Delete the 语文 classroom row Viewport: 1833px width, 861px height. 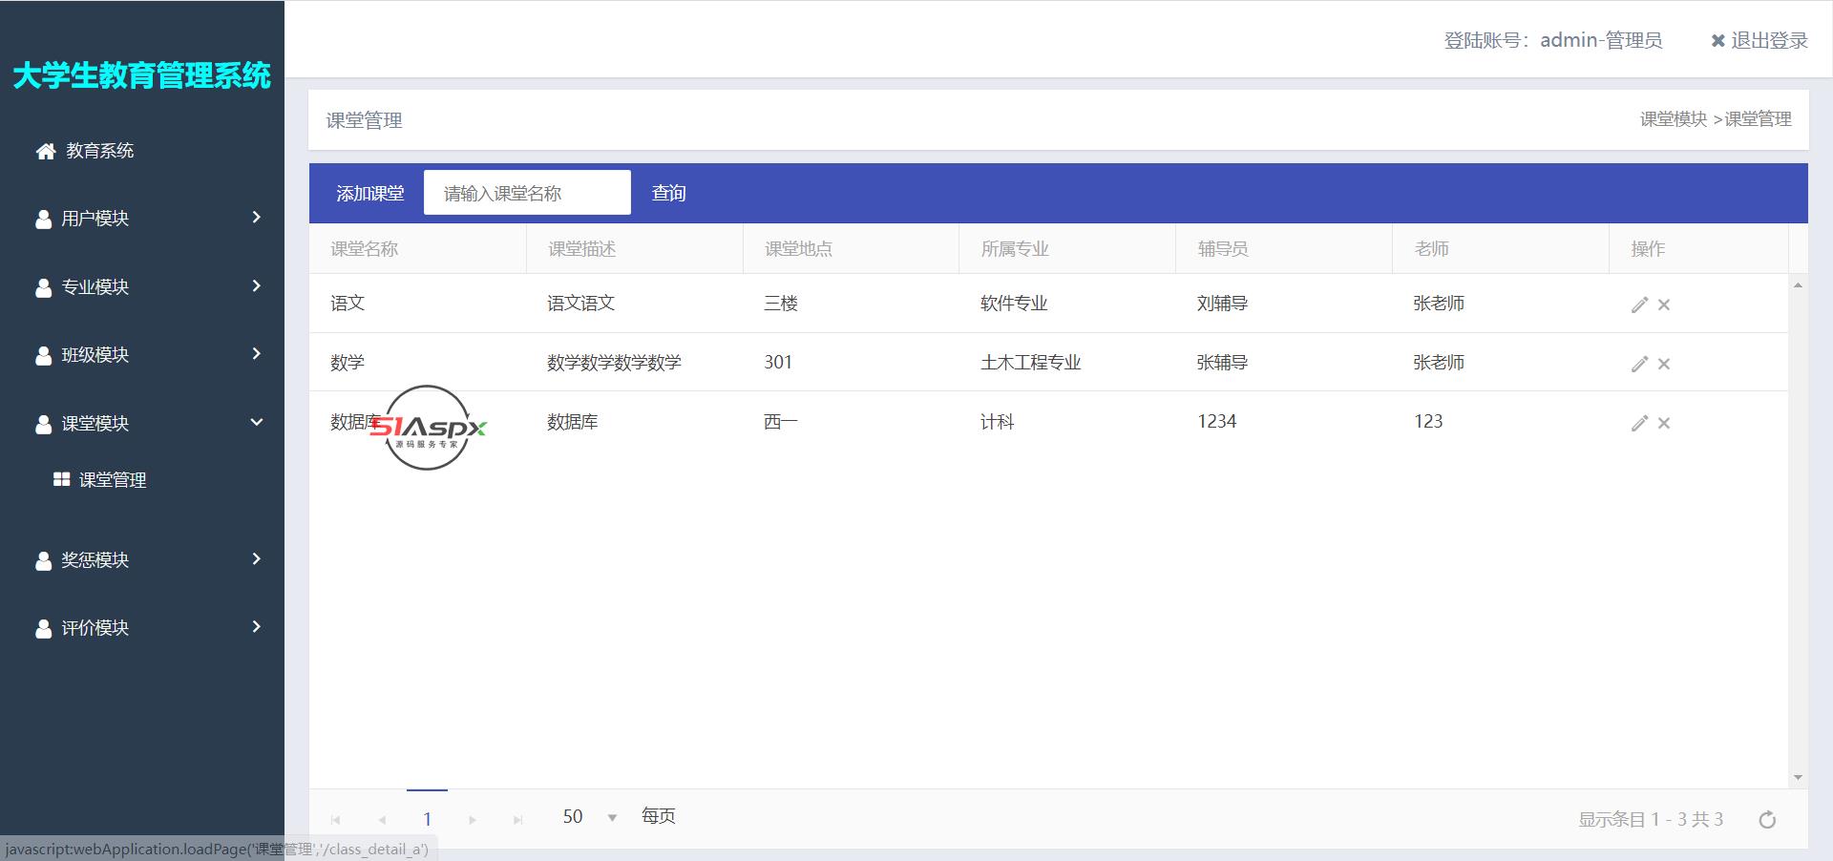point(1664,304)
